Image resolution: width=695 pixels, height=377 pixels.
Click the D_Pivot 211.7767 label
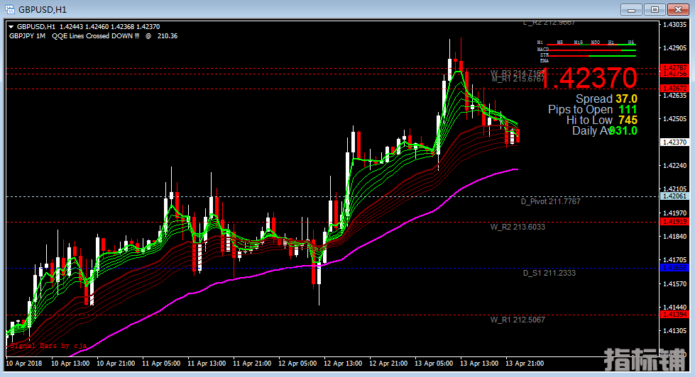click(x=550, y=201)
